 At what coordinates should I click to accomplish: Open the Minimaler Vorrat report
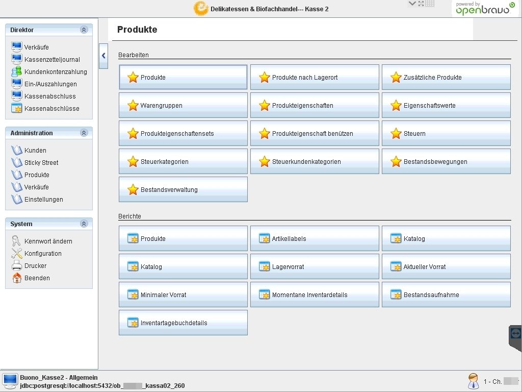point(183,295)
